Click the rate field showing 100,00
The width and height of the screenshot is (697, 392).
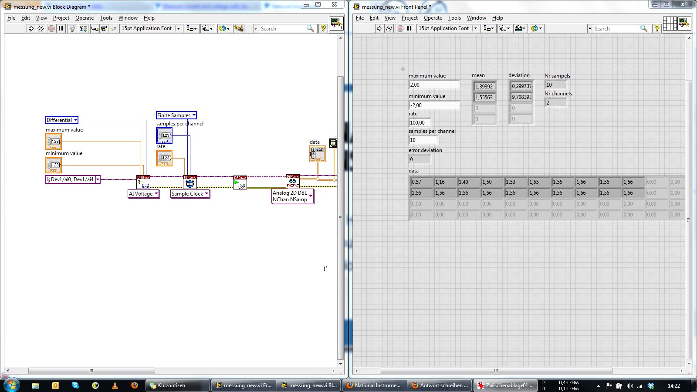click(420, 123)
